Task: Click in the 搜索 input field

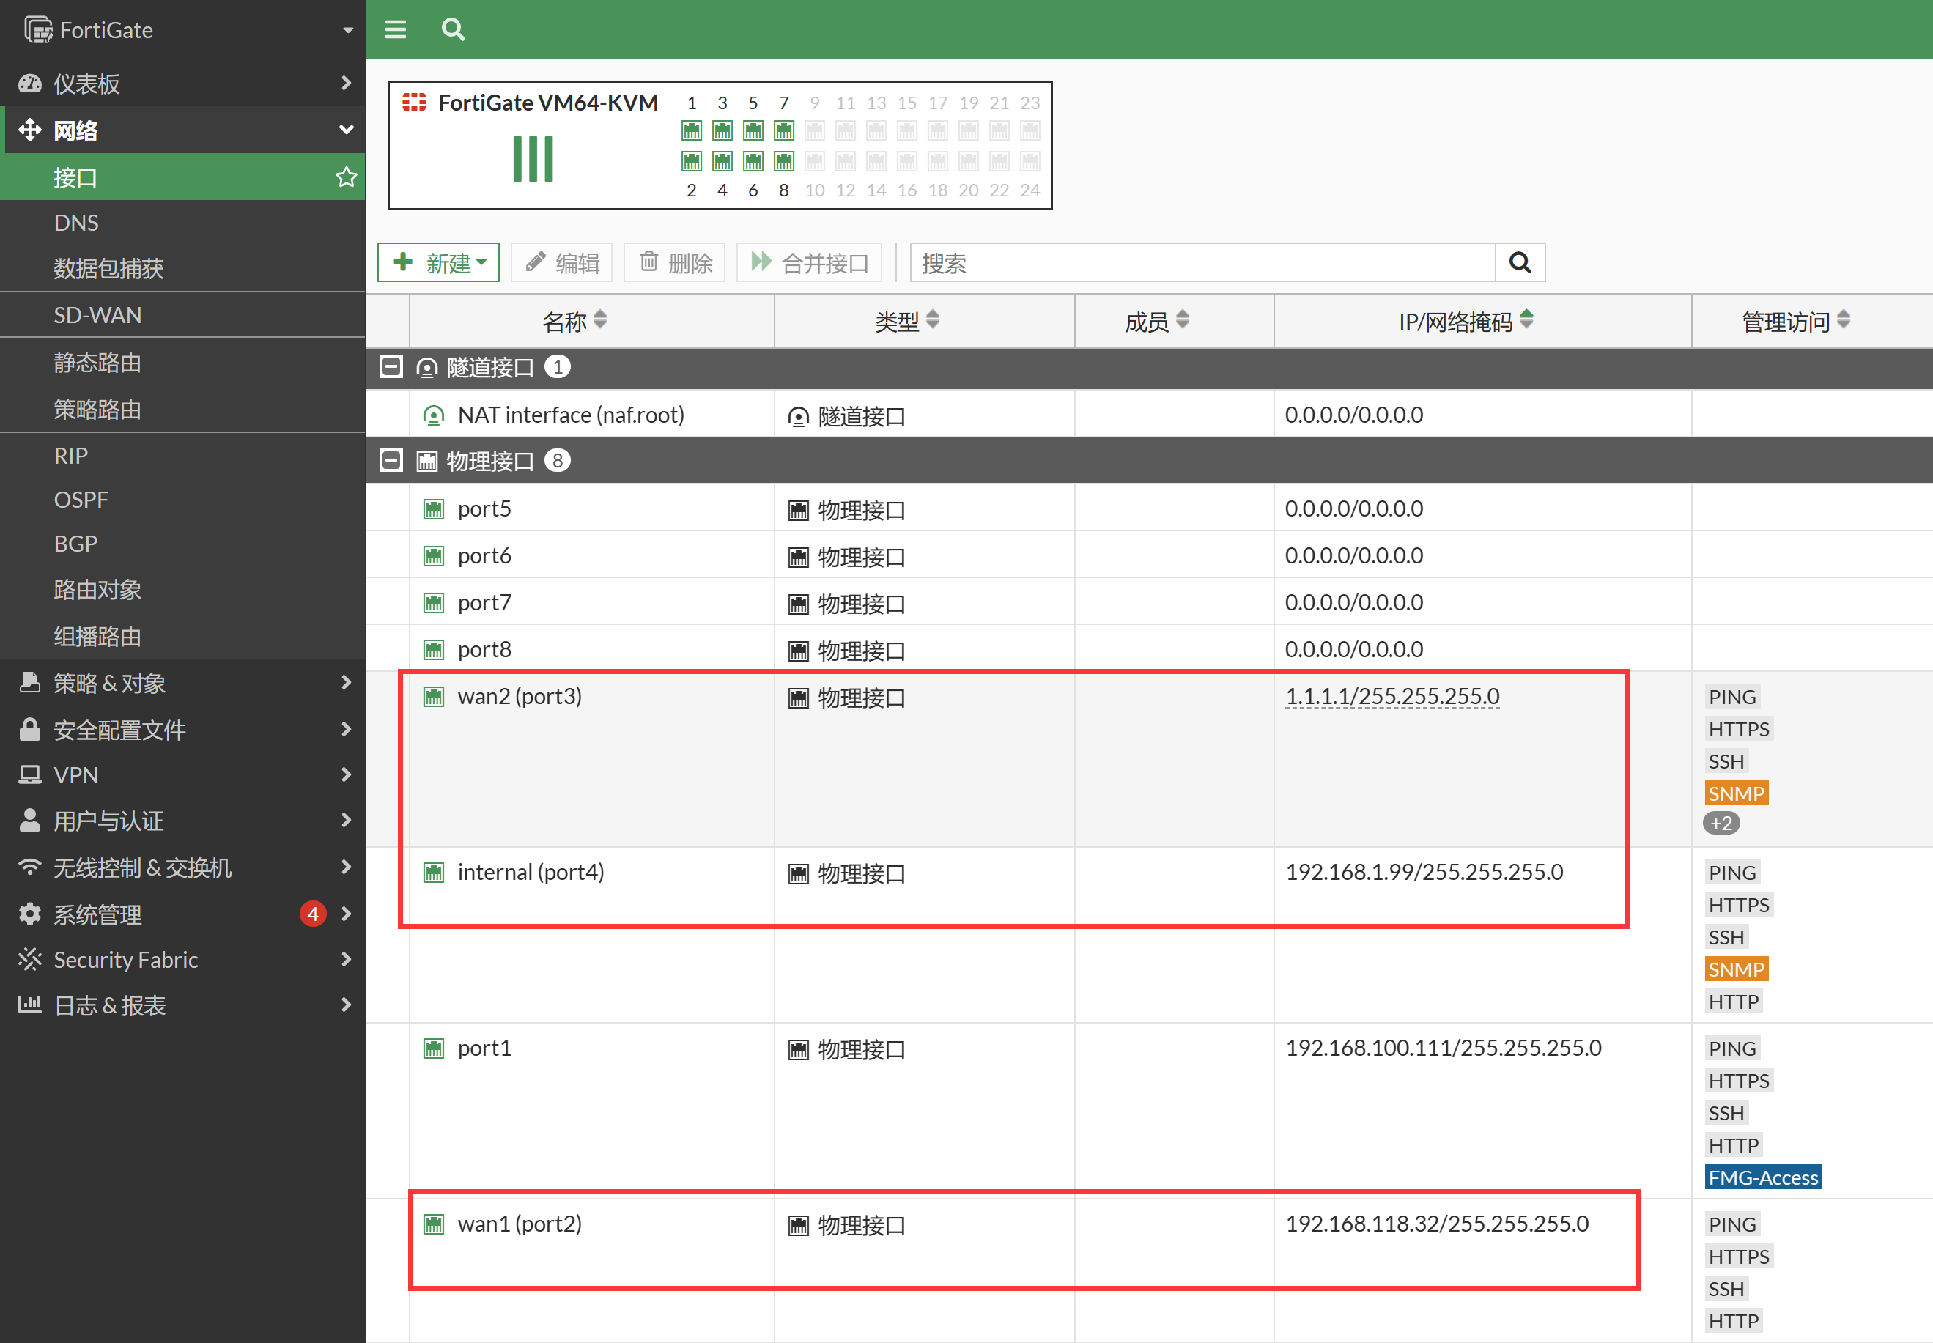Action: [x=1202, y=262]
